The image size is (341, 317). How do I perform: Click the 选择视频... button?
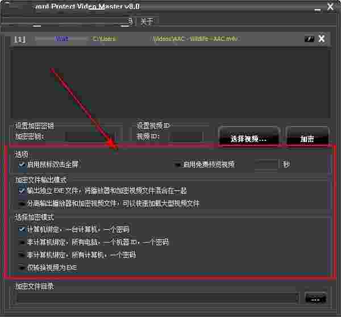click(248, 137)
